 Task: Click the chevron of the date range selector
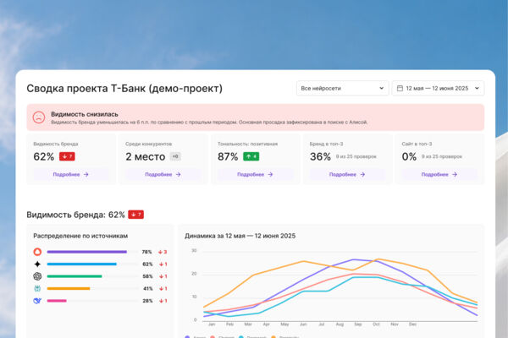click(x=477, y=88)
